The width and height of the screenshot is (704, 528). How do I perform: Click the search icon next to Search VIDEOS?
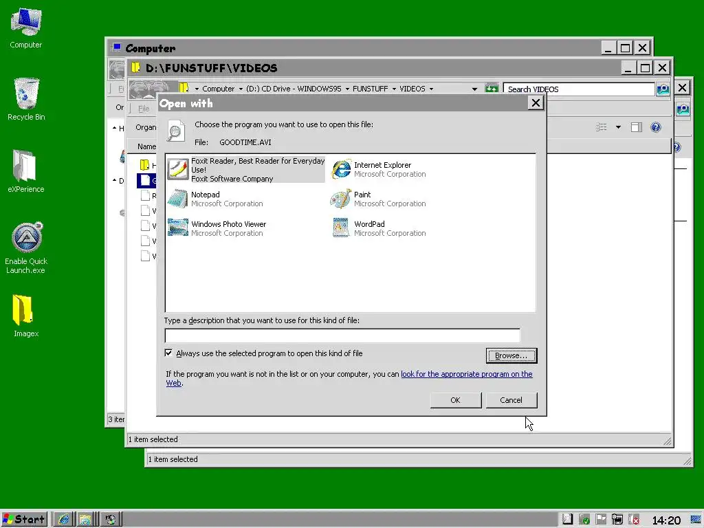click(x=663, y=89)
